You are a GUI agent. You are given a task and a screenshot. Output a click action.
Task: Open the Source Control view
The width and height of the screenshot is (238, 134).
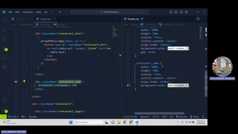pos(4,29)
